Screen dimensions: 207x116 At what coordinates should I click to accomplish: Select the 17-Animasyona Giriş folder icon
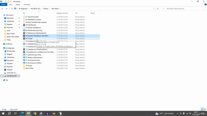click(x=24, y=60)
